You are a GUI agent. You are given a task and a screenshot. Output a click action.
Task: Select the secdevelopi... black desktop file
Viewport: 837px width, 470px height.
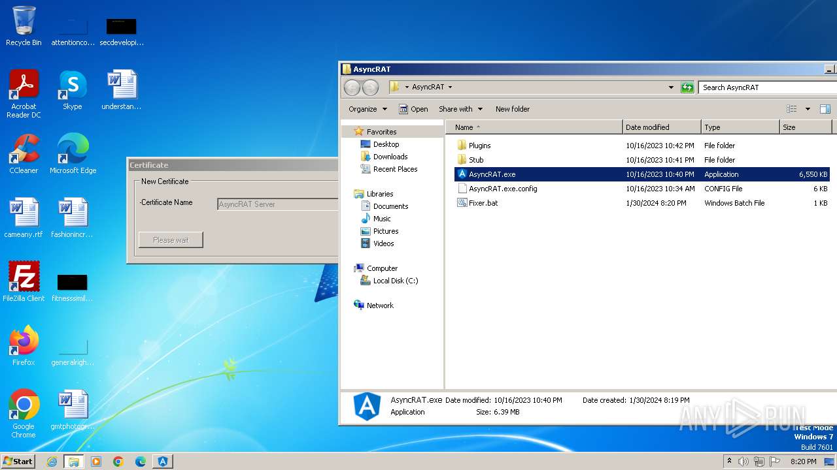pos(122,32)
